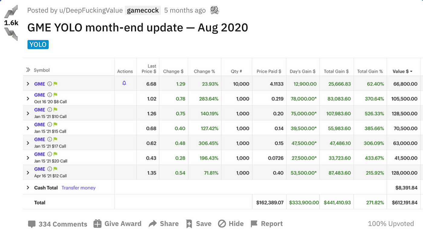Viewport: 423px width, 234px height.
Task: Click the award badge beside 5 months ago
Action: (x=214, y=10)
